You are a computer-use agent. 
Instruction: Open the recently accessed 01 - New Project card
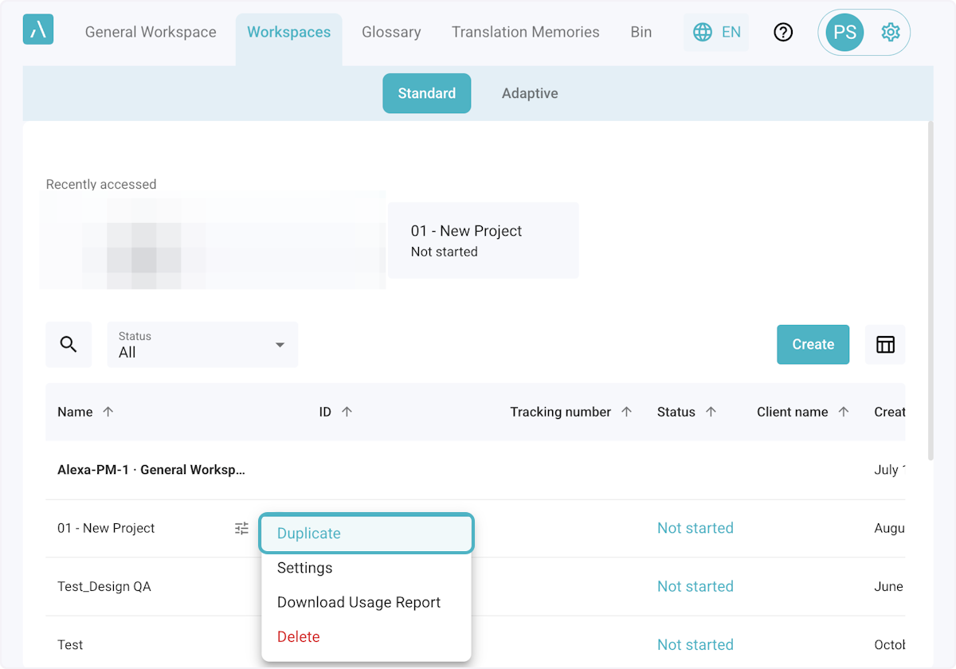[483, 241]
